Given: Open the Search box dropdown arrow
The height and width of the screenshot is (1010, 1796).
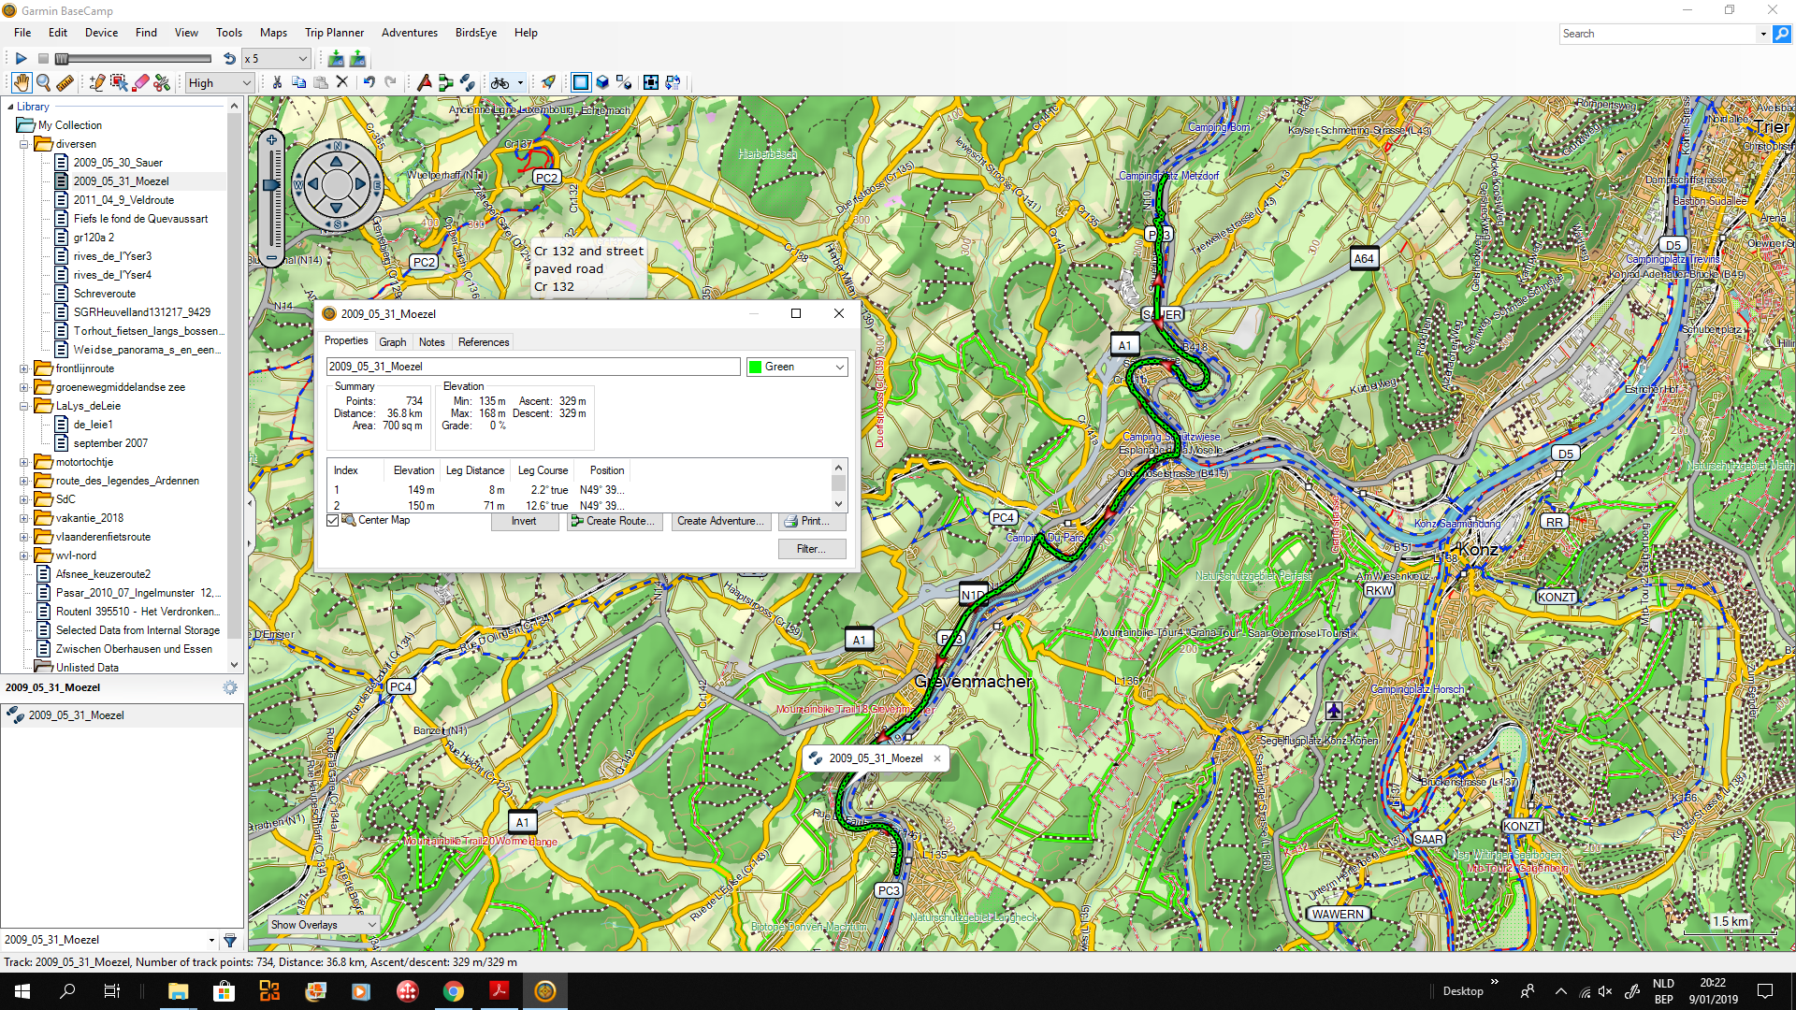Looking at the screenshot, I should coord(1763,34).
